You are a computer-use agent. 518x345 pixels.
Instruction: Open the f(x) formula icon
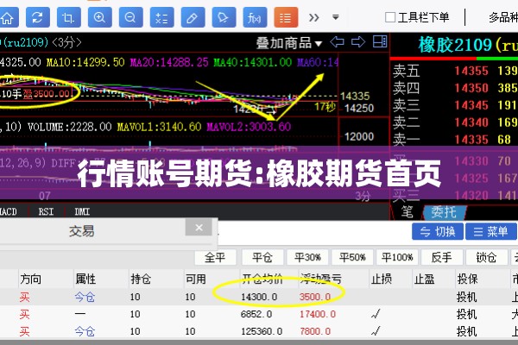(x=255, y=17)
